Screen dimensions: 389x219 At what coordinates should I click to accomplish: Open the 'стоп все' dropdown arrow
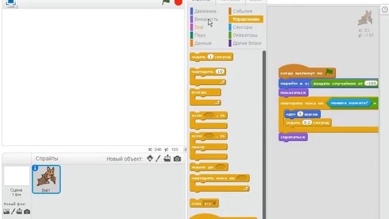(x=215, y=204)
